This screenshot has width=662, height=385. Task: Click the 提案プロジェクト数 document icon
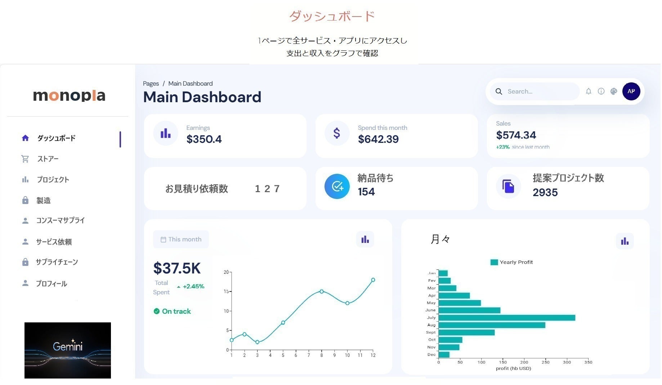pyautogui.click(x=508, y=186)
